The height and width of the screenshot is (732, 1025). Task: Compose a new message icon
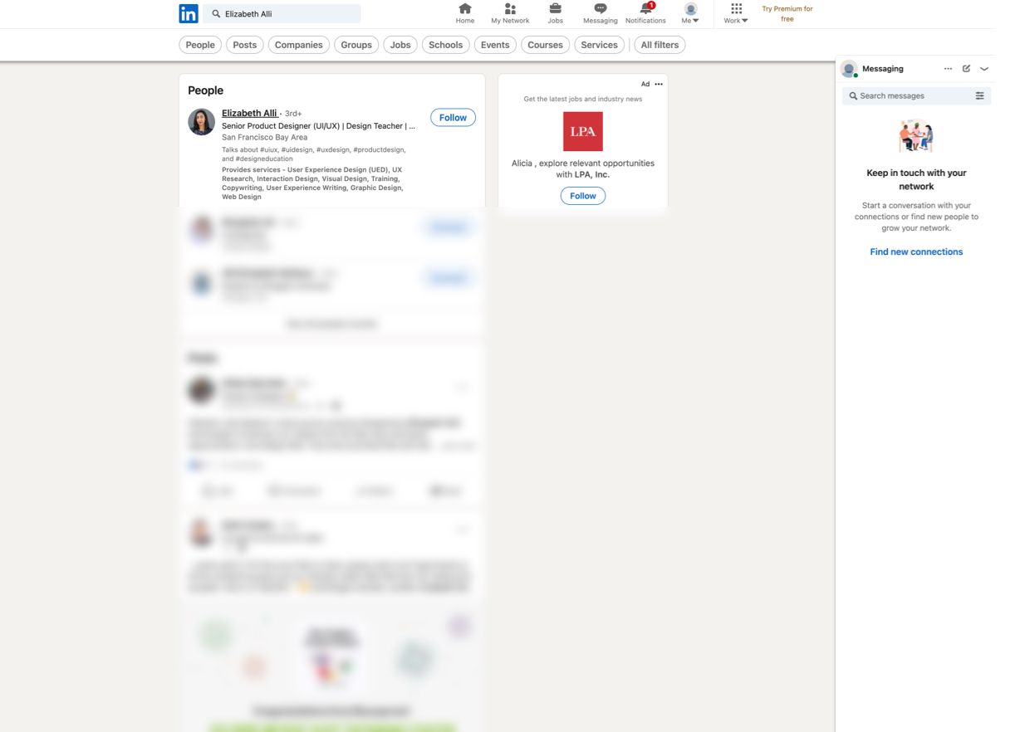tap(966, 69)
